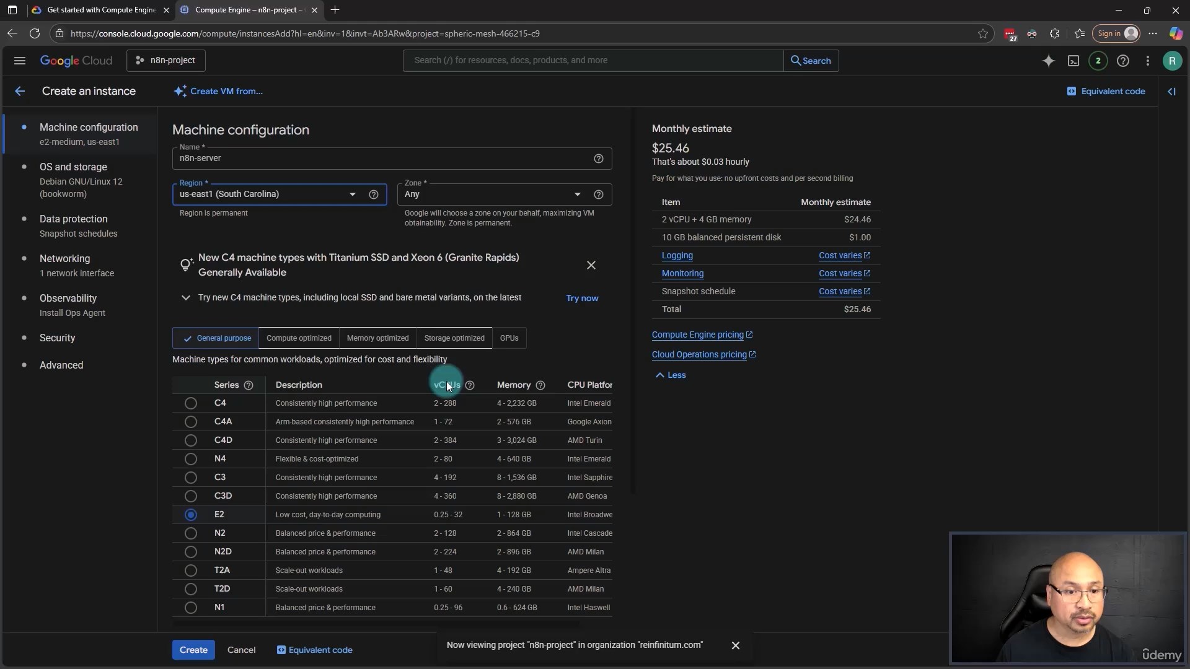Open the notifications badge showing 2

coord(1098,61)
